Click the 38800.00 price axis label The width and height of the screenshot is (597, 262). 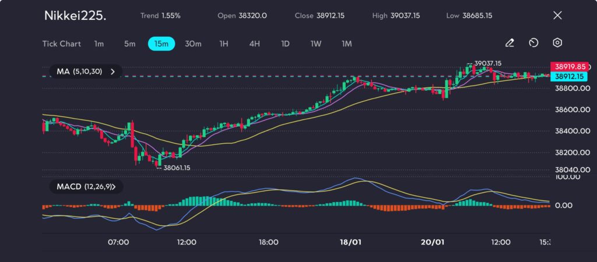(x=573, y=88)
